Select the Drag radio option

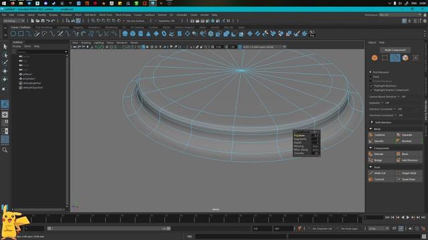(x=370, y=77)
